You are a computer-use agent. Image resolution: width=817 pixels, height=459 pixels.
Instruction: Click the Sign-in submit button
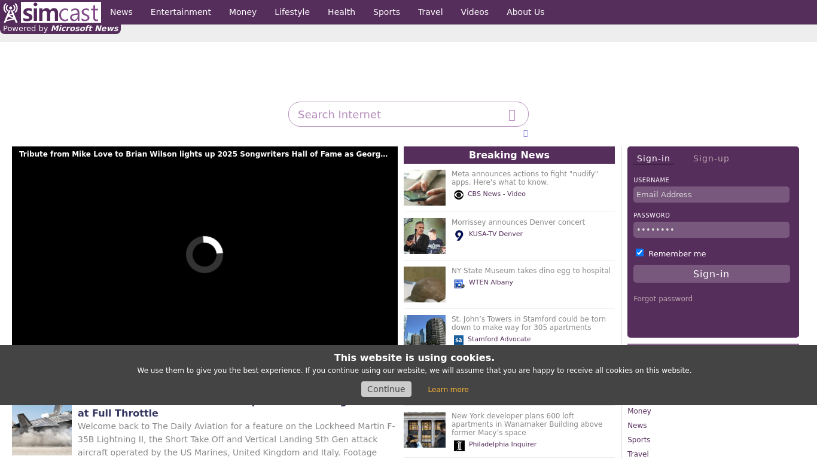coord(711,274)
